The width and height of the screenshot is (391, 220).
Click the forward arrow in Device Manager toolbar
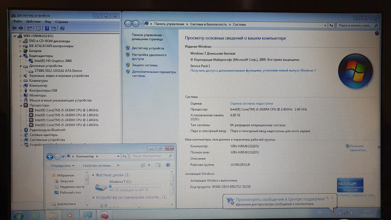(x=21, y=29)
